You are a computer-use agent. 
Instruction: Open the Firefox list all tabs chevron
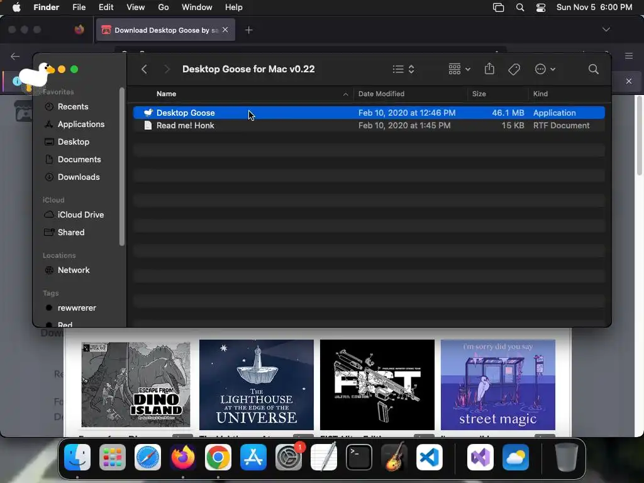click(x=606, y=30)
